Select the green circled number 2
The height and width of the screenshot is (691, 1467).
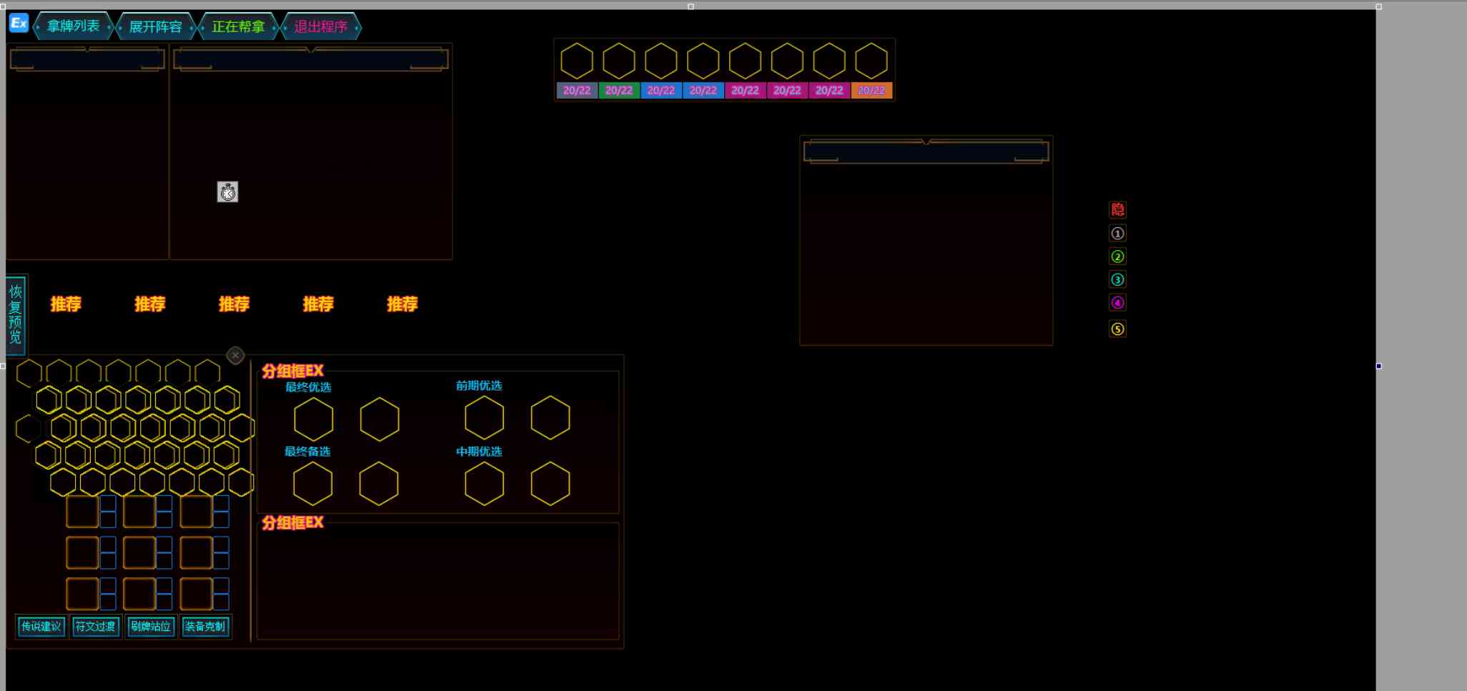coord(1117,257)
